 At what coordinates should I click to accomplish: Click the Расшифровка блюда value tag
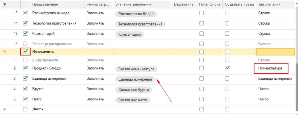[x=136, y=14]
